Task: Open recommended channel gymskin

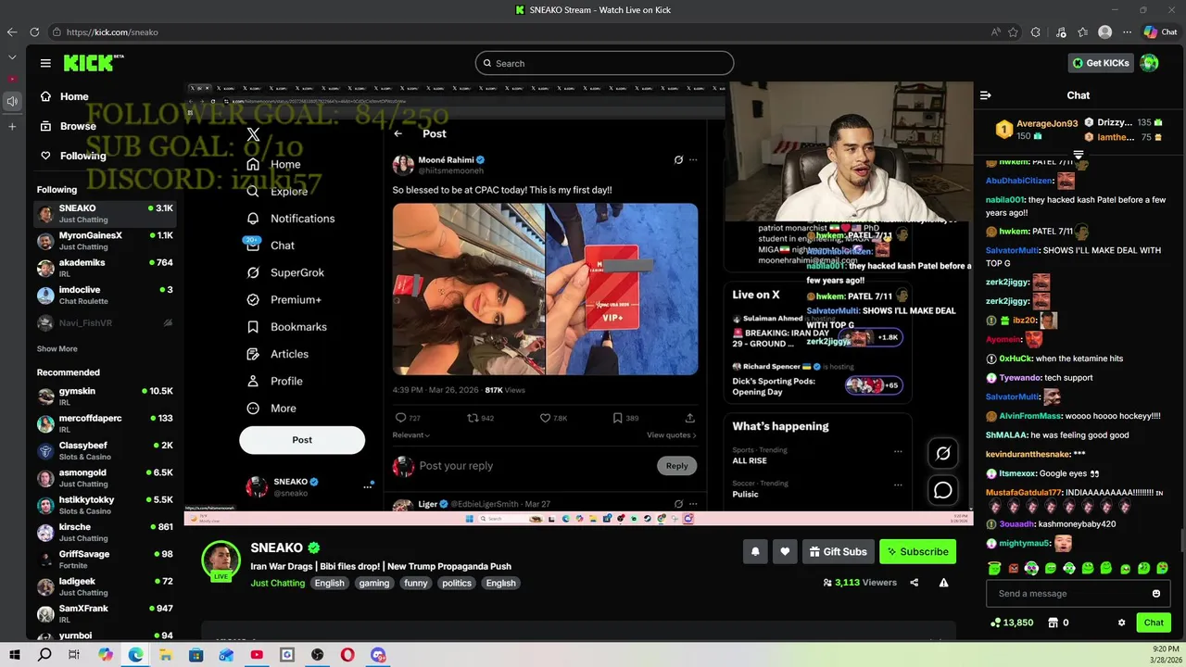Action: pos(105,396)
